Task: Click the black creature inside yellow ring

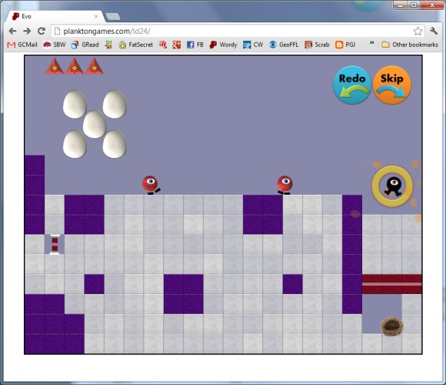Action: click(x=393, y=187)
